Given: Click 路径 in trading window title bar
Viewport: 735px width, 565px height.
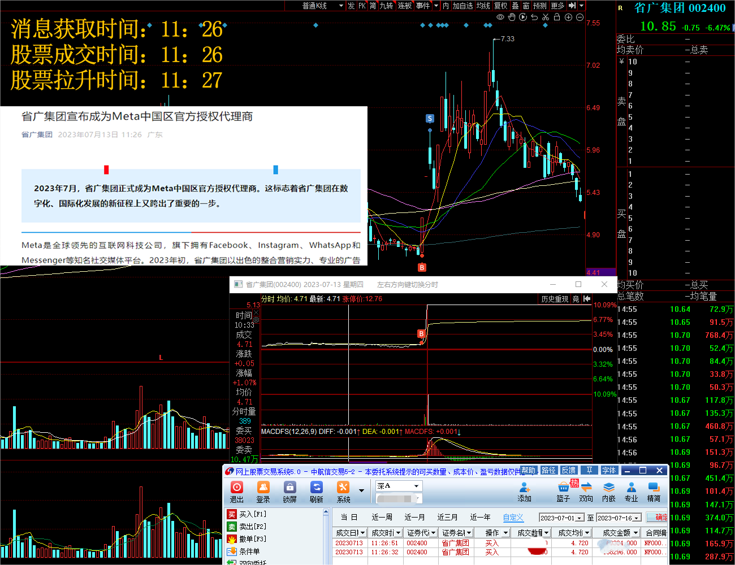Looking at the screenshot, I should (x=548, y=471).
